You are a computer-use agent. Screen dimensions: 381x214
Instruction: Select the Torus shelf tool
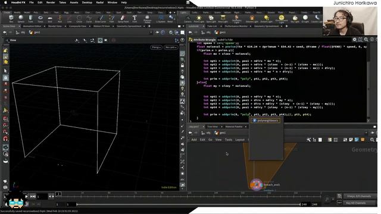pyautogui.click(x=40, y=18)
